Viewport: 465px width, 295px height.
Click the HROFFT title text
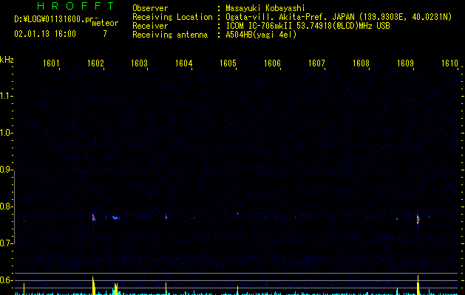tap(75, 6)
